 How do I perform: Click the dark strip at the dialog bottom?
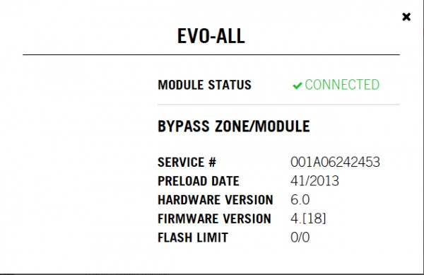click(212, 274)
